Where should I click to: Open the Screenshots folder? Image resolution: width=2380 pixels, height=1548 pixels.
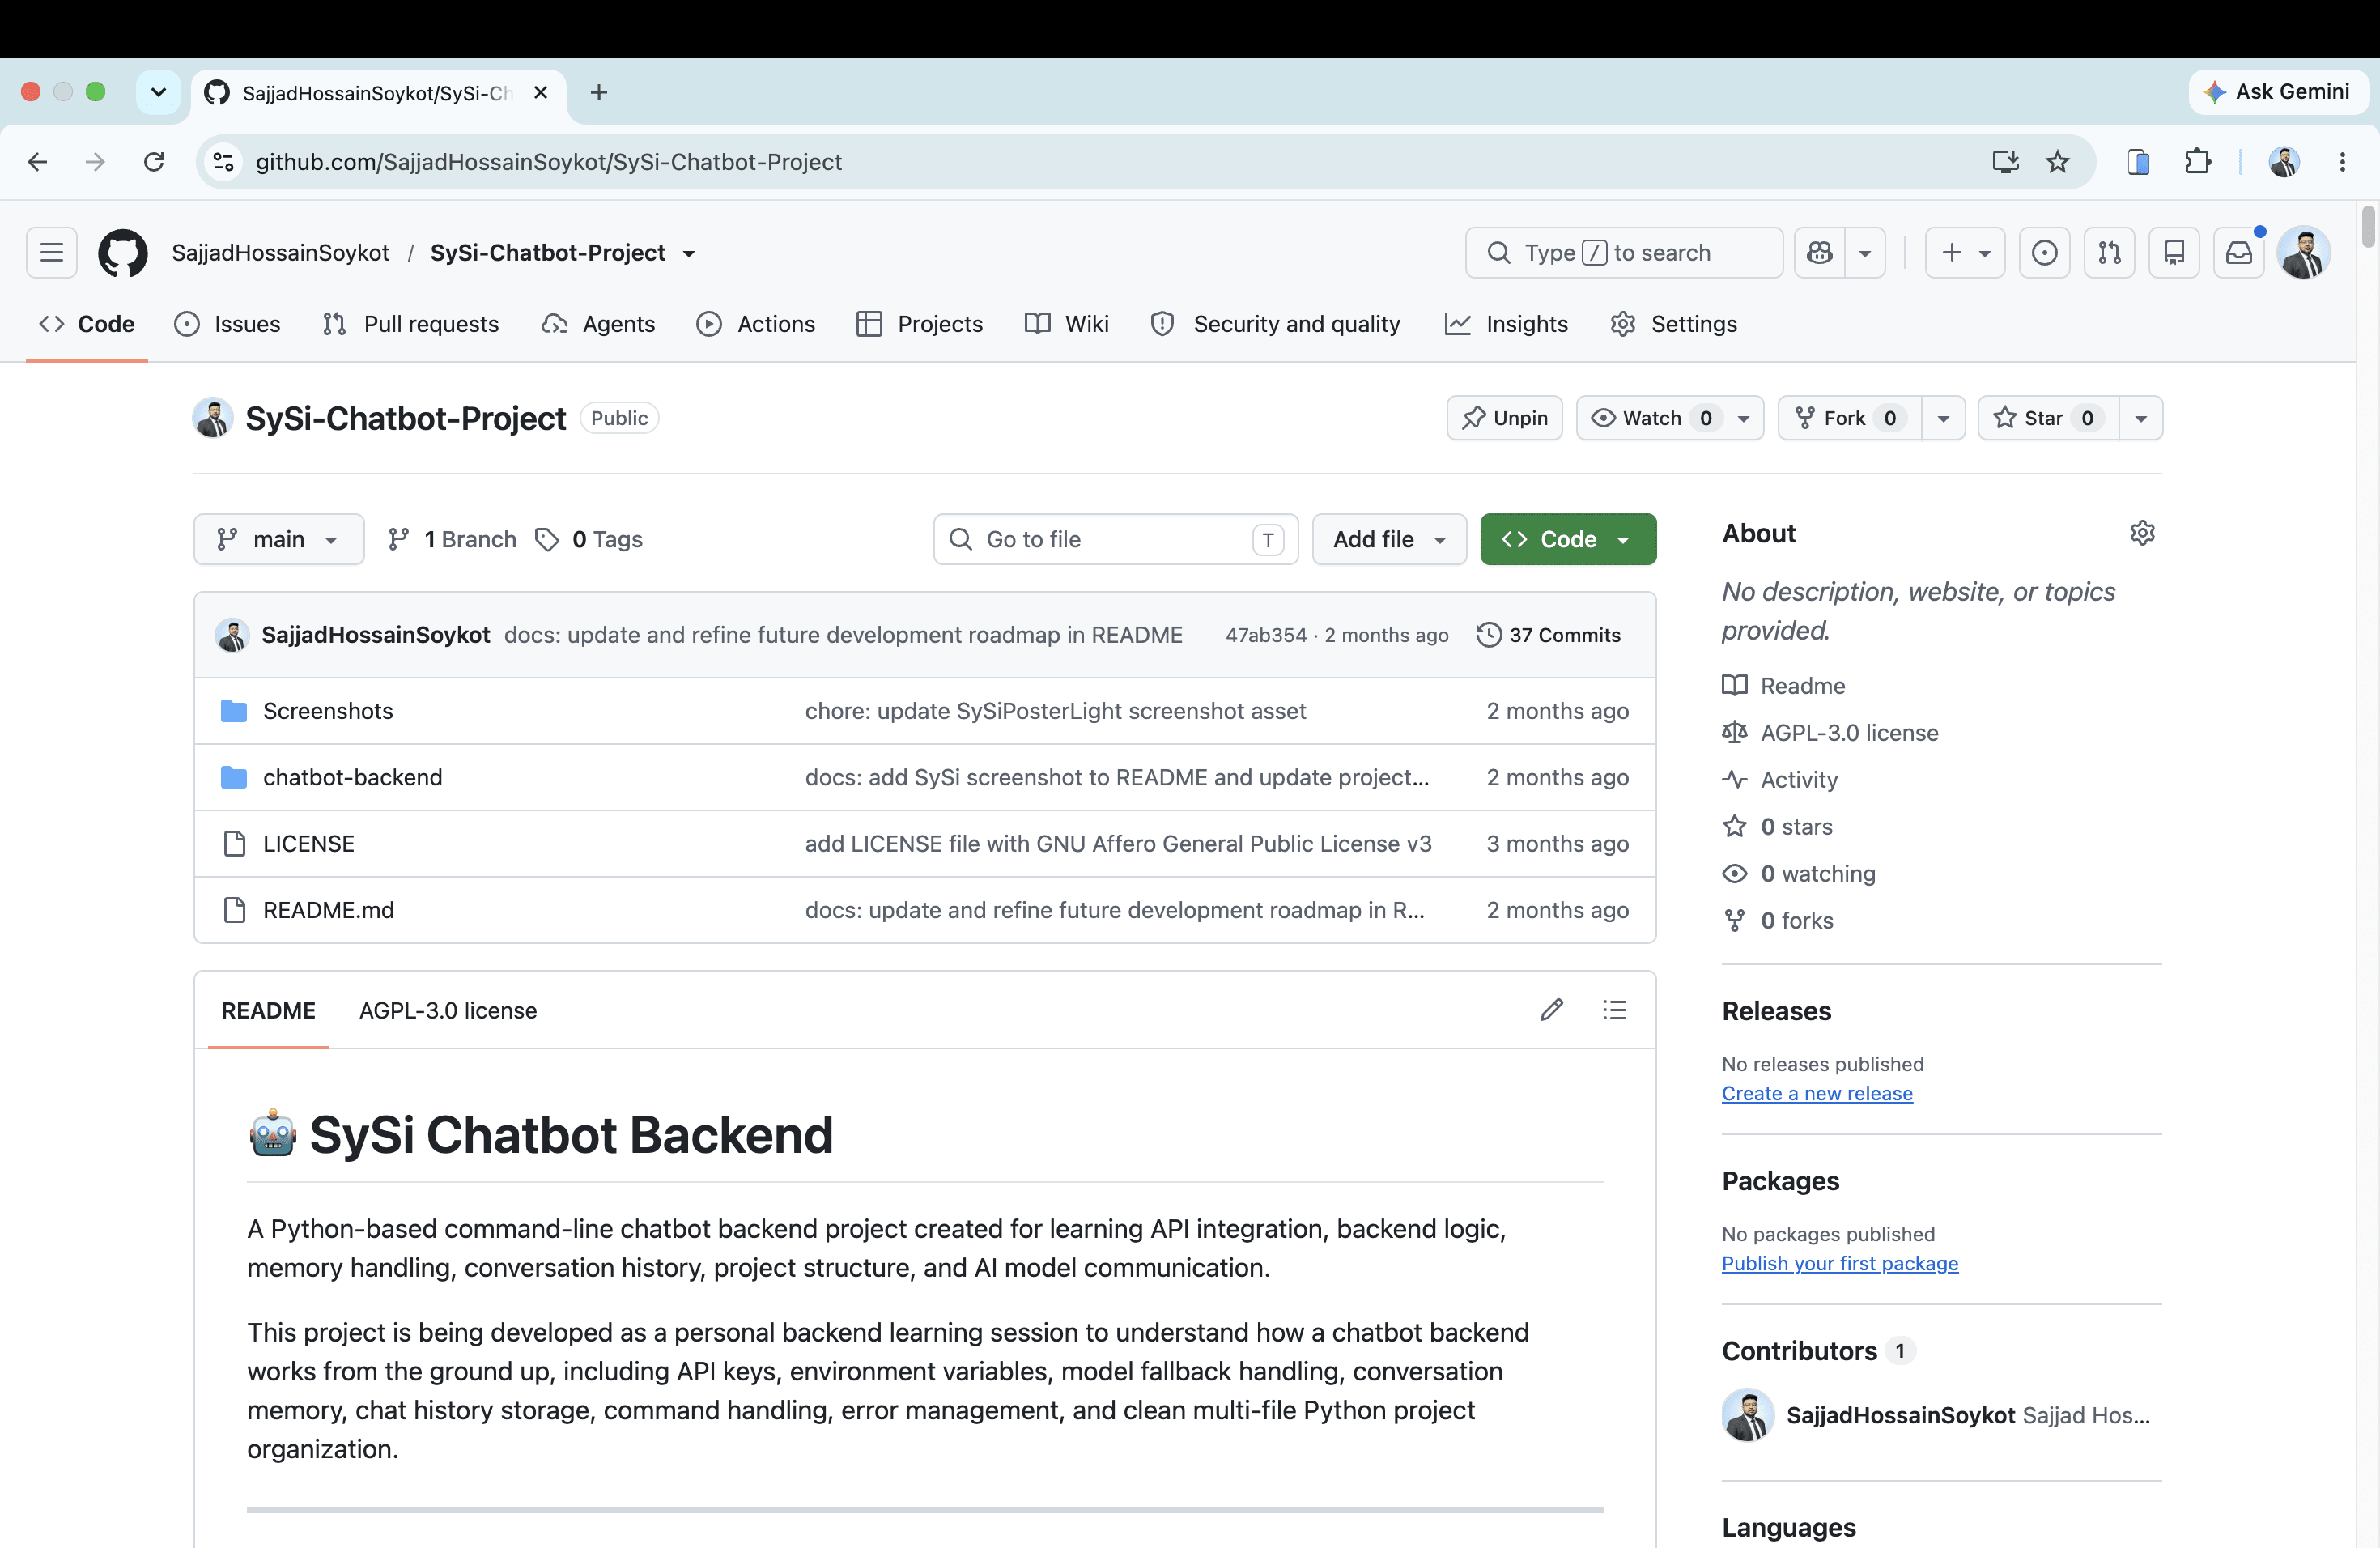tap(328, 711)
